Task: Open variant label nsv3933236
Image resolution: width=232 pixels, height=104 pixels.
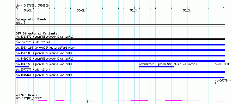Action: click(222, 64)
